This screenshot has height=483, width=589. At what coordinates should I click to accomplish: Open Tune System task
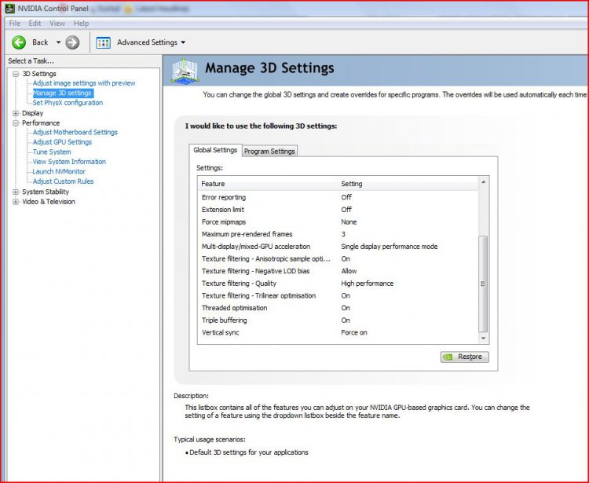(52, 152)
